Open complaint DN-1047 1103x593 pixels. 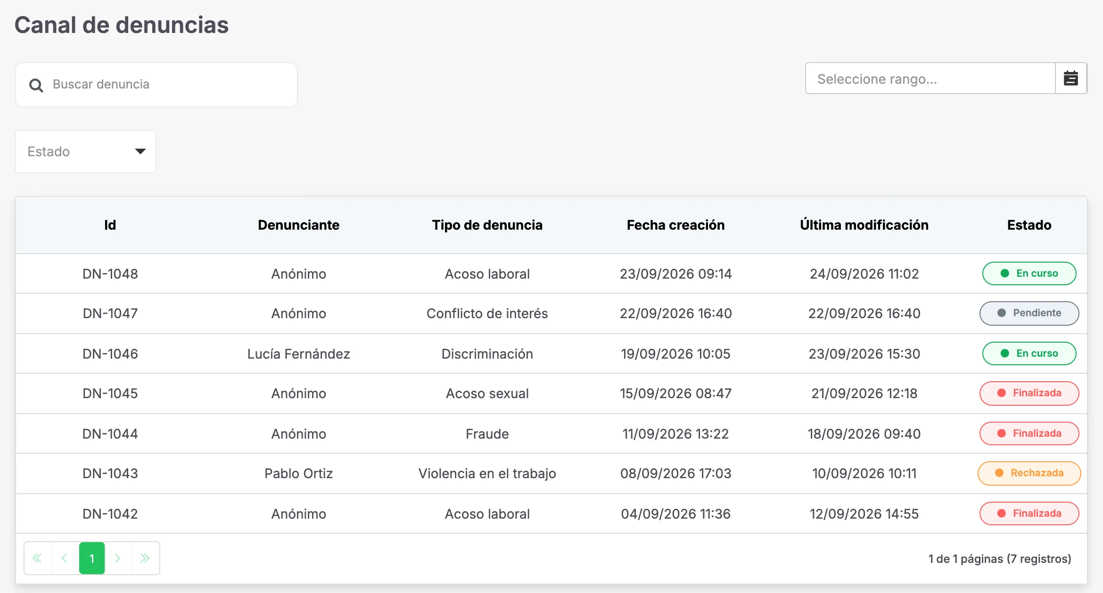point(110,313)
